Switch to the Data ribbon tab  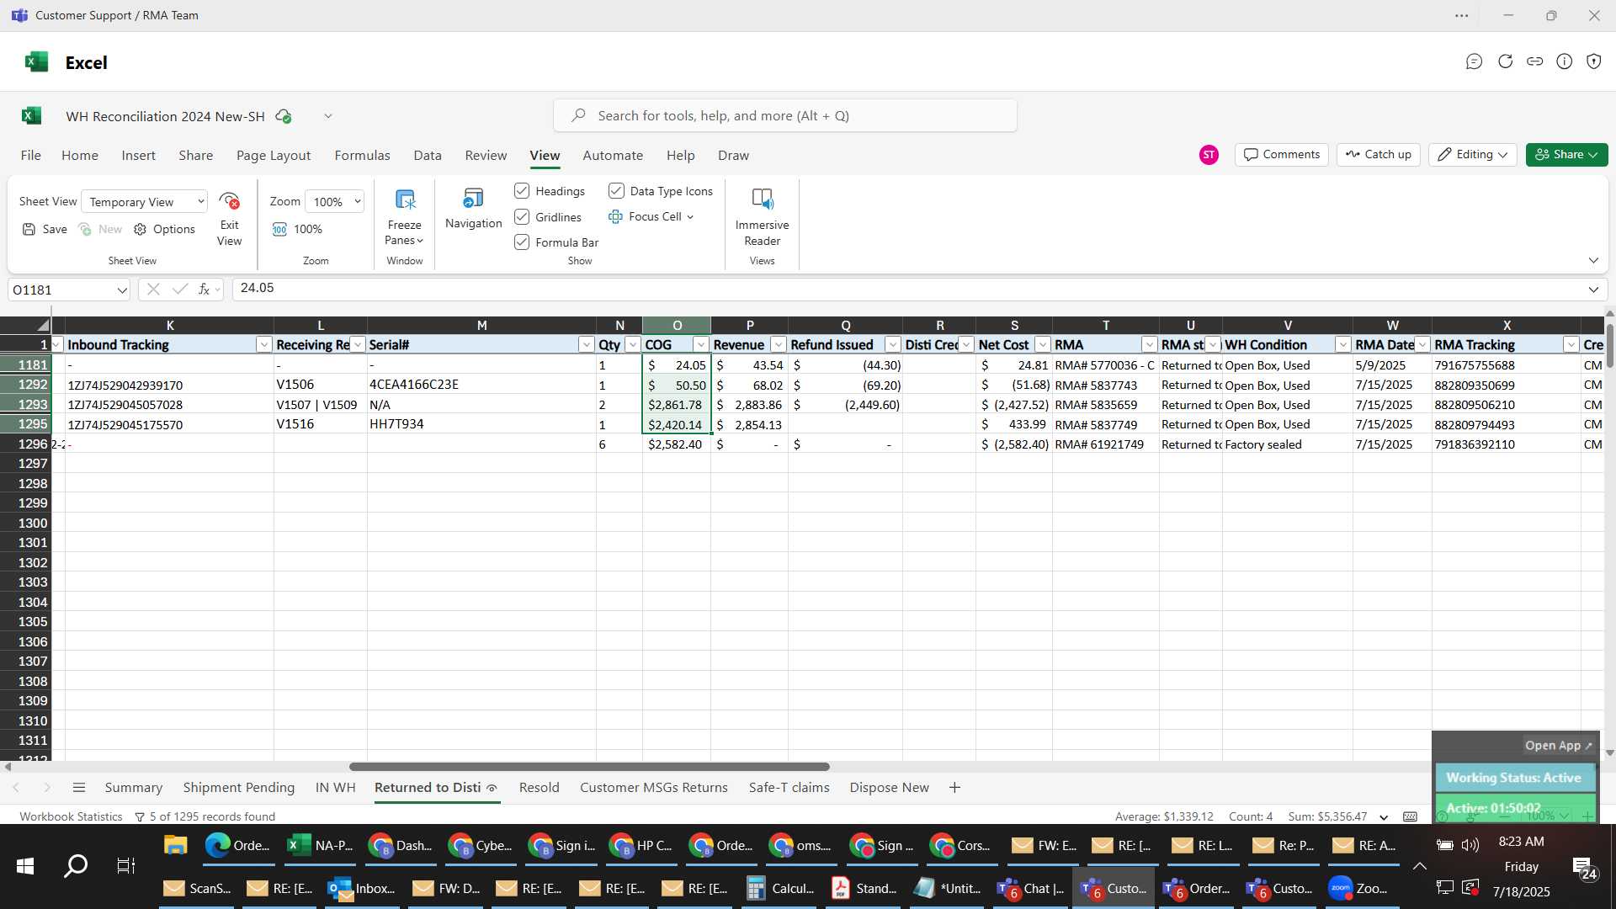click(428, 156)
